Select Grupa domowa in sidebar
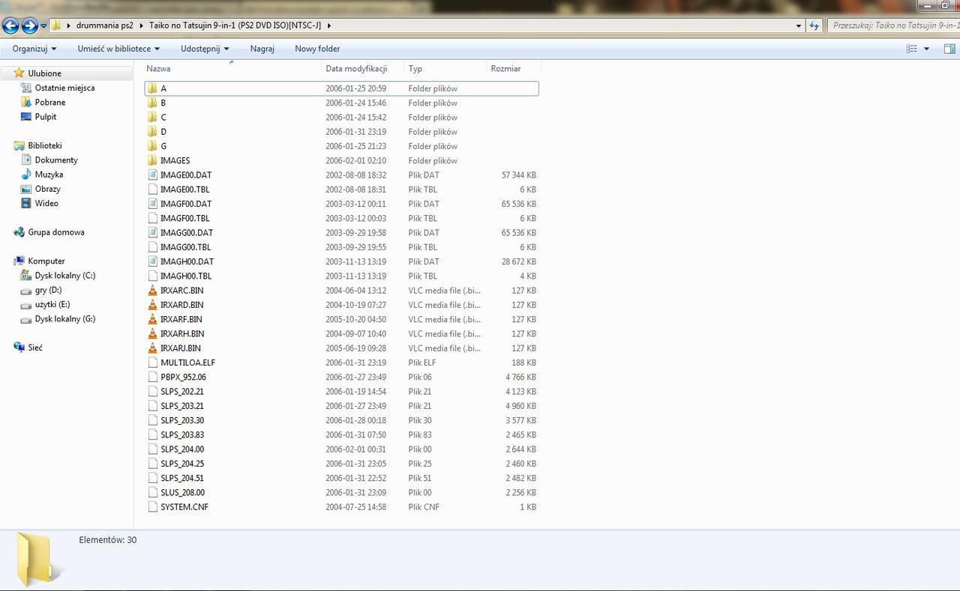Screen dimensions: 960x591 [x=55, y=232]
